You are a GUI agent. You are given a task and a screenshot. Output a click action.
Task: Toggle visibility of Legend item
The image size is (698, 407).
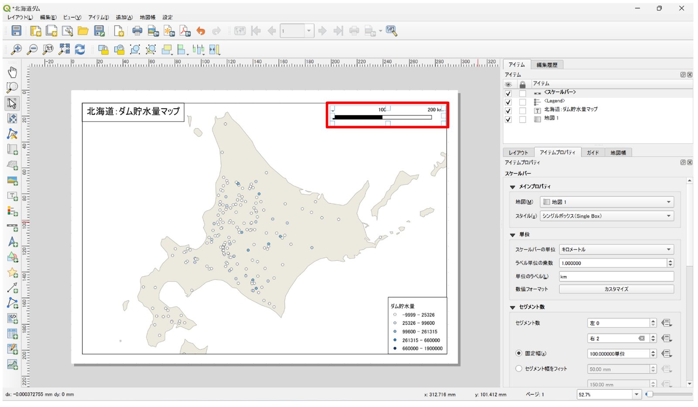tap(508, 102)
